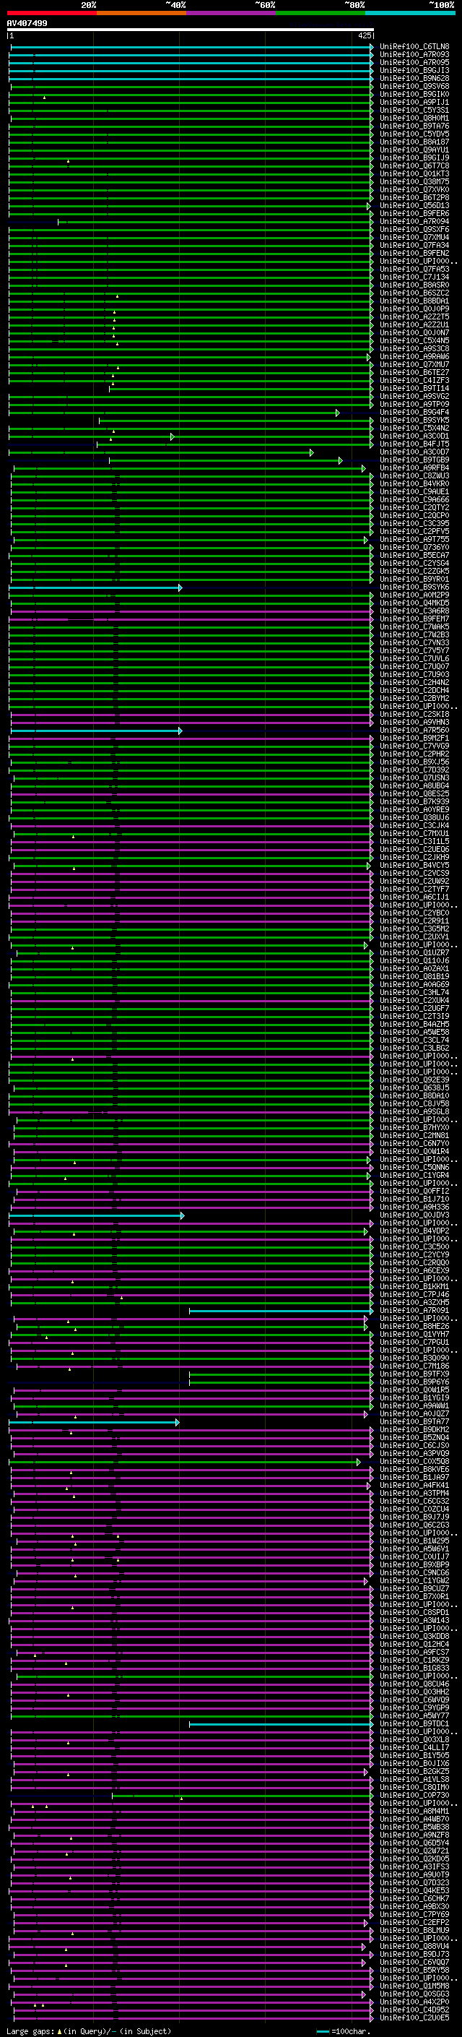Open hit UniRef100_C7PY69

coord(414,1915)
